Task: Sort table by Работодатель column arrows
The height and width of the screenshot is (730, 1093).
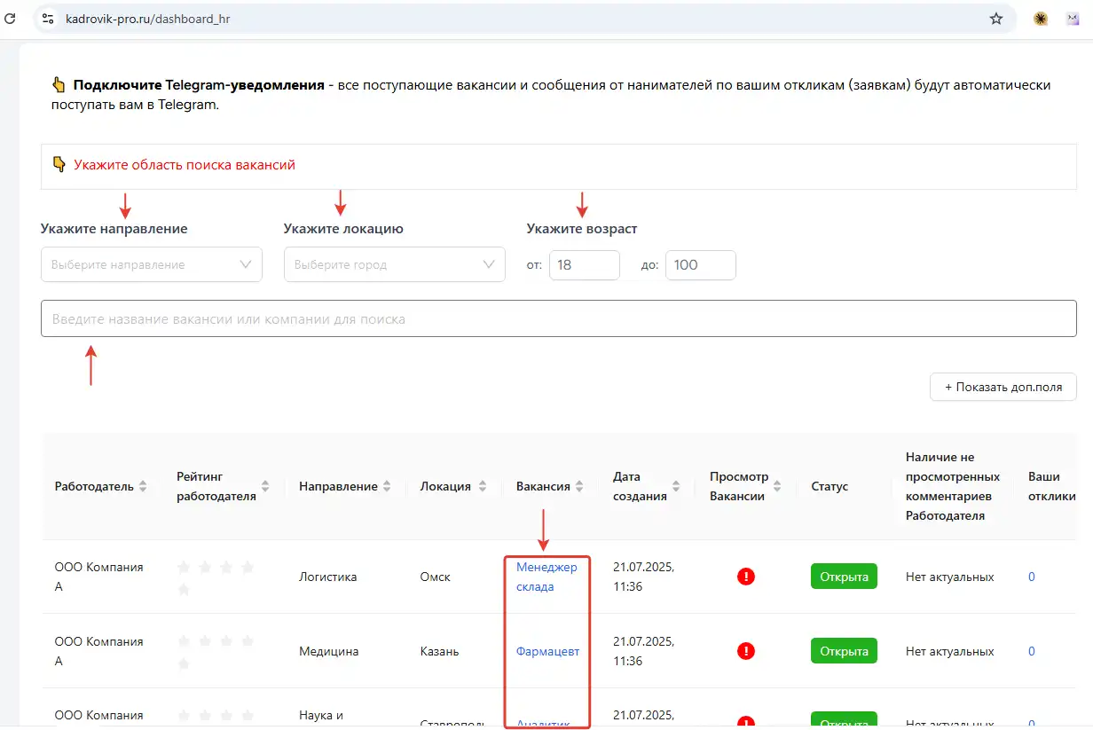Action: [143, 486]
